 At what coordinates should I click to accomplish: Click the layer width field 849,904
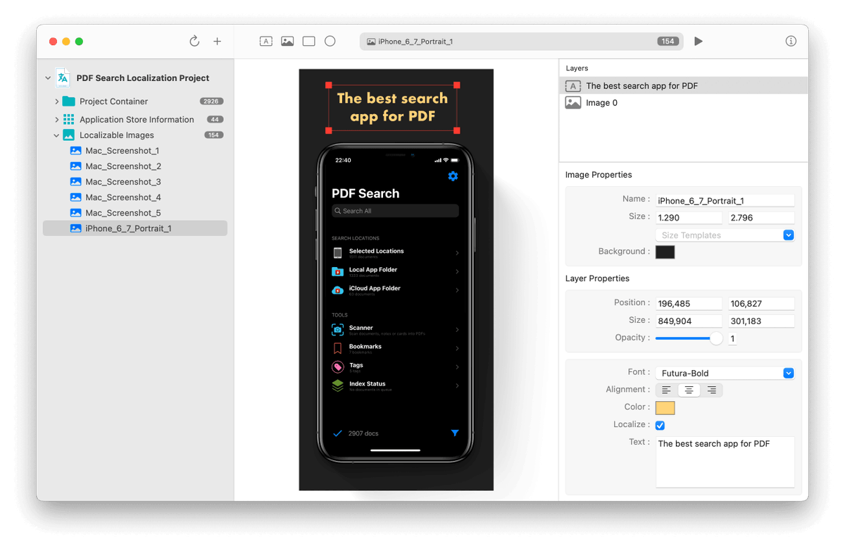[689, 321]
